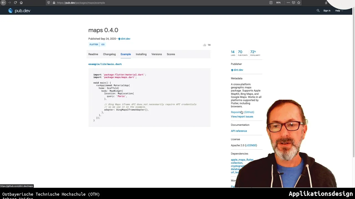This screenshot has width=355, height=199.
Task: Click the pub.dev logo
Action: click(19, 11)
